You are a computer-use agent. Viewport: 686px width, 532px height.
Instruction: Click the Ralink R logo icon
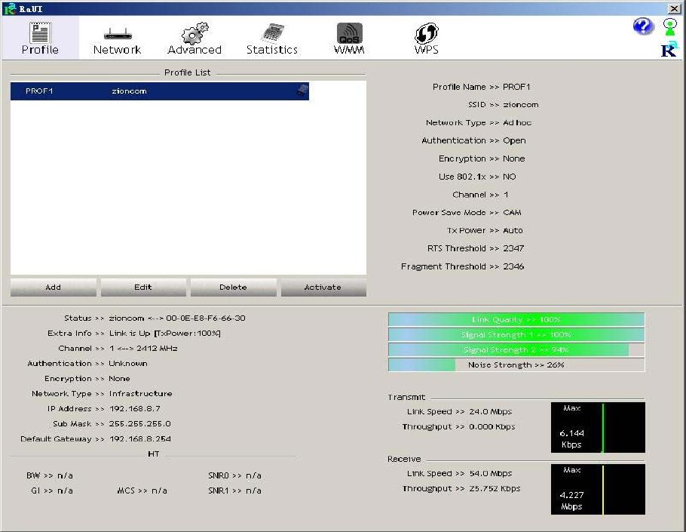click(x=668, y=50)
